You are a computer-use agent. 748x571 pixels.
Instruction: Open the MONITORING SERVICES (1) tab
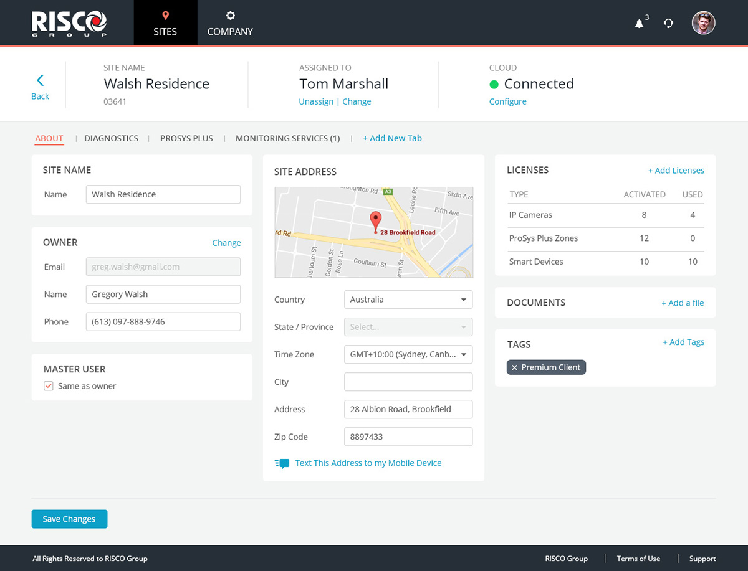[287, 138]
